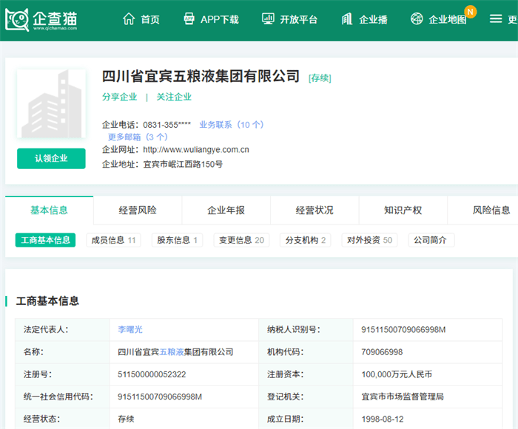This screenshot has width=518, height=429.
Task: Click the 企业播 building icon
Action: 347,19
